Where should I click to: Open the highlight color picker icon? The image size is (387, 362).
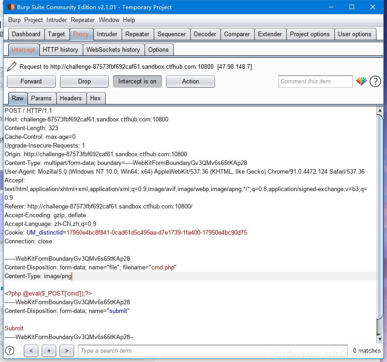[x=361, y=81]
